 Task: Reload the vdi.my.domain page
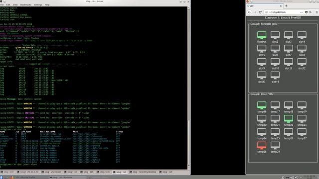coord(260,12)
